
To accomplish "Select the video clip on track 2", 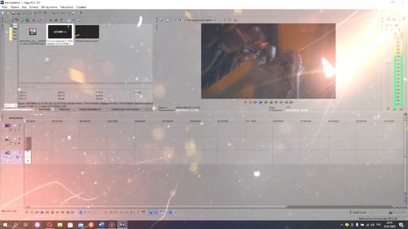I will coord(28,143).
